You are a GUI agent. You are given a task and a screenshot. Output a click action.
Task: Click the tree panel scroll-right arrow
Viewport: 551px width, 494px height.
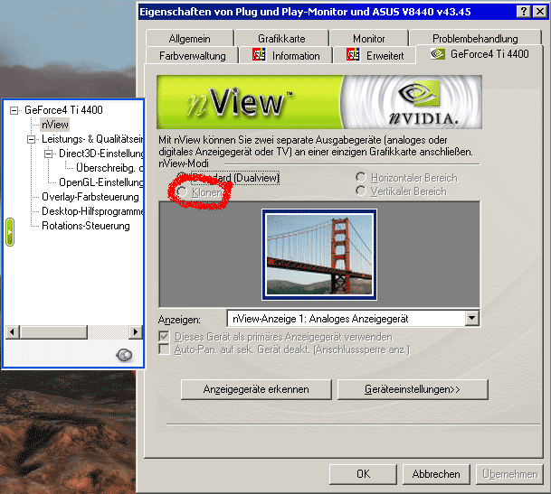pyautogui.click(x=136, y=331)
